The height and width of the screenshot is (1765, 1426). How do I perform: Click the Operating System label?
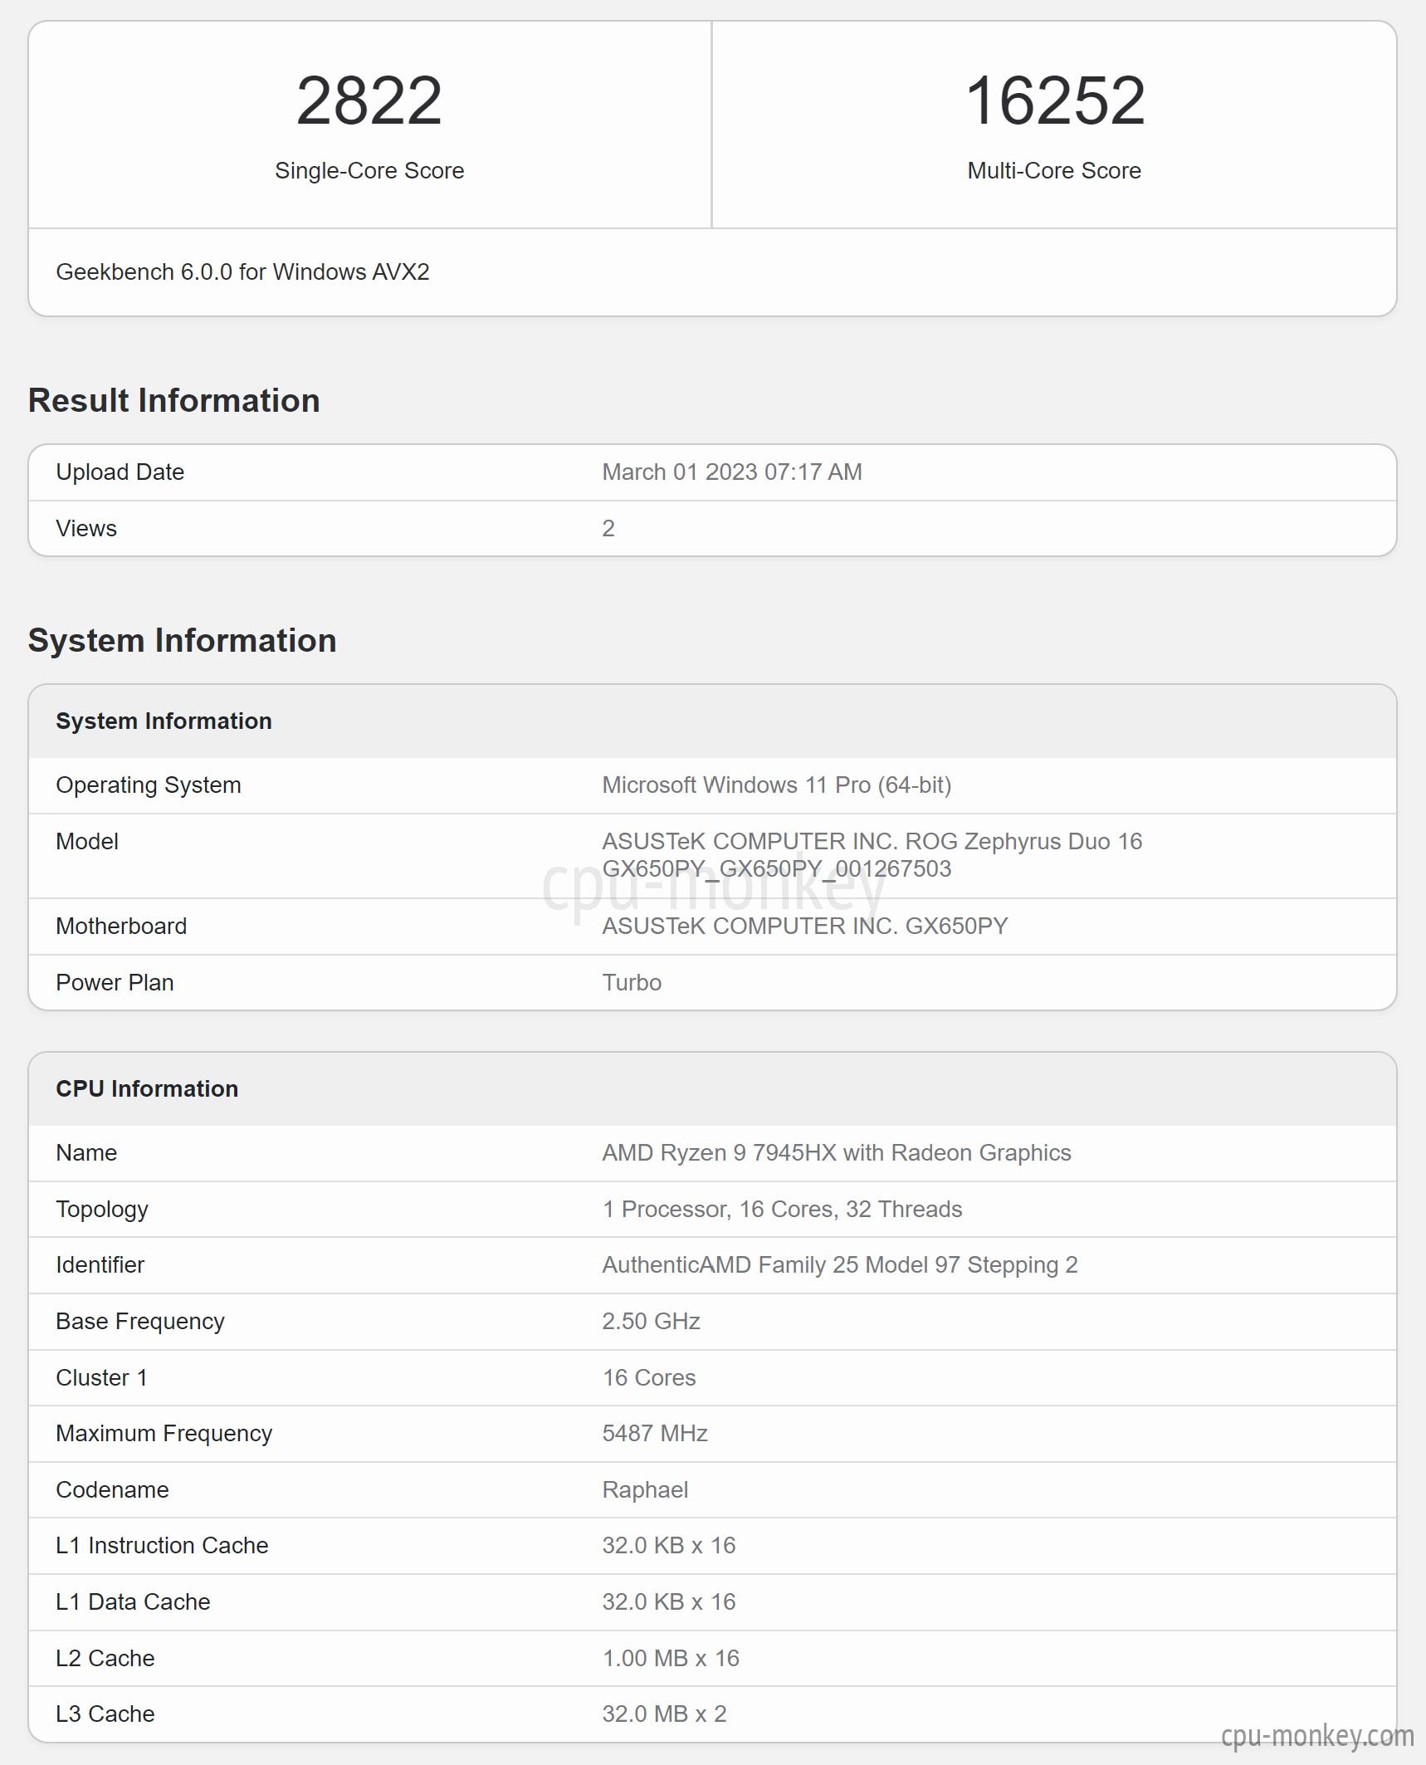coord(149,785)
